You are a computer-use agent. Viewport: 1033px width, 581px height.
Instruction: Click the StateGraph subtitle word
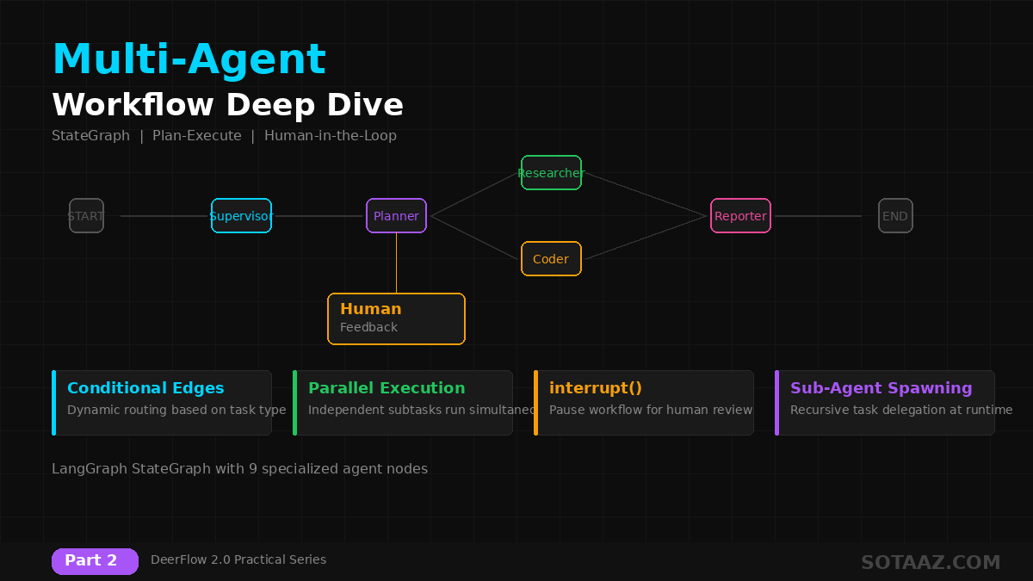(91, 136)
